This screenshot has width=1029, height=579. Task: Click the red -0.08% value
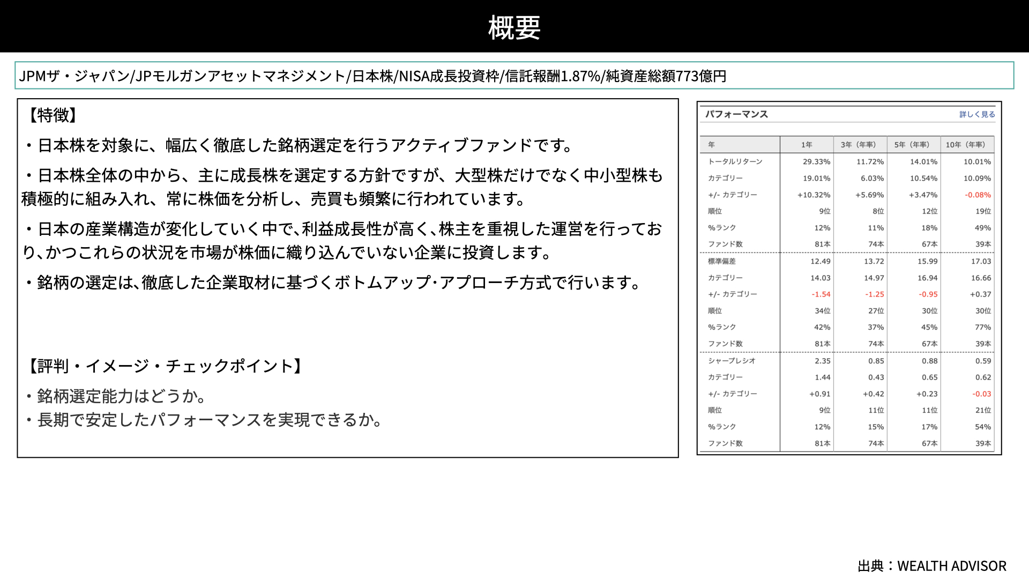pyautogui.click(x=978, y=195)
